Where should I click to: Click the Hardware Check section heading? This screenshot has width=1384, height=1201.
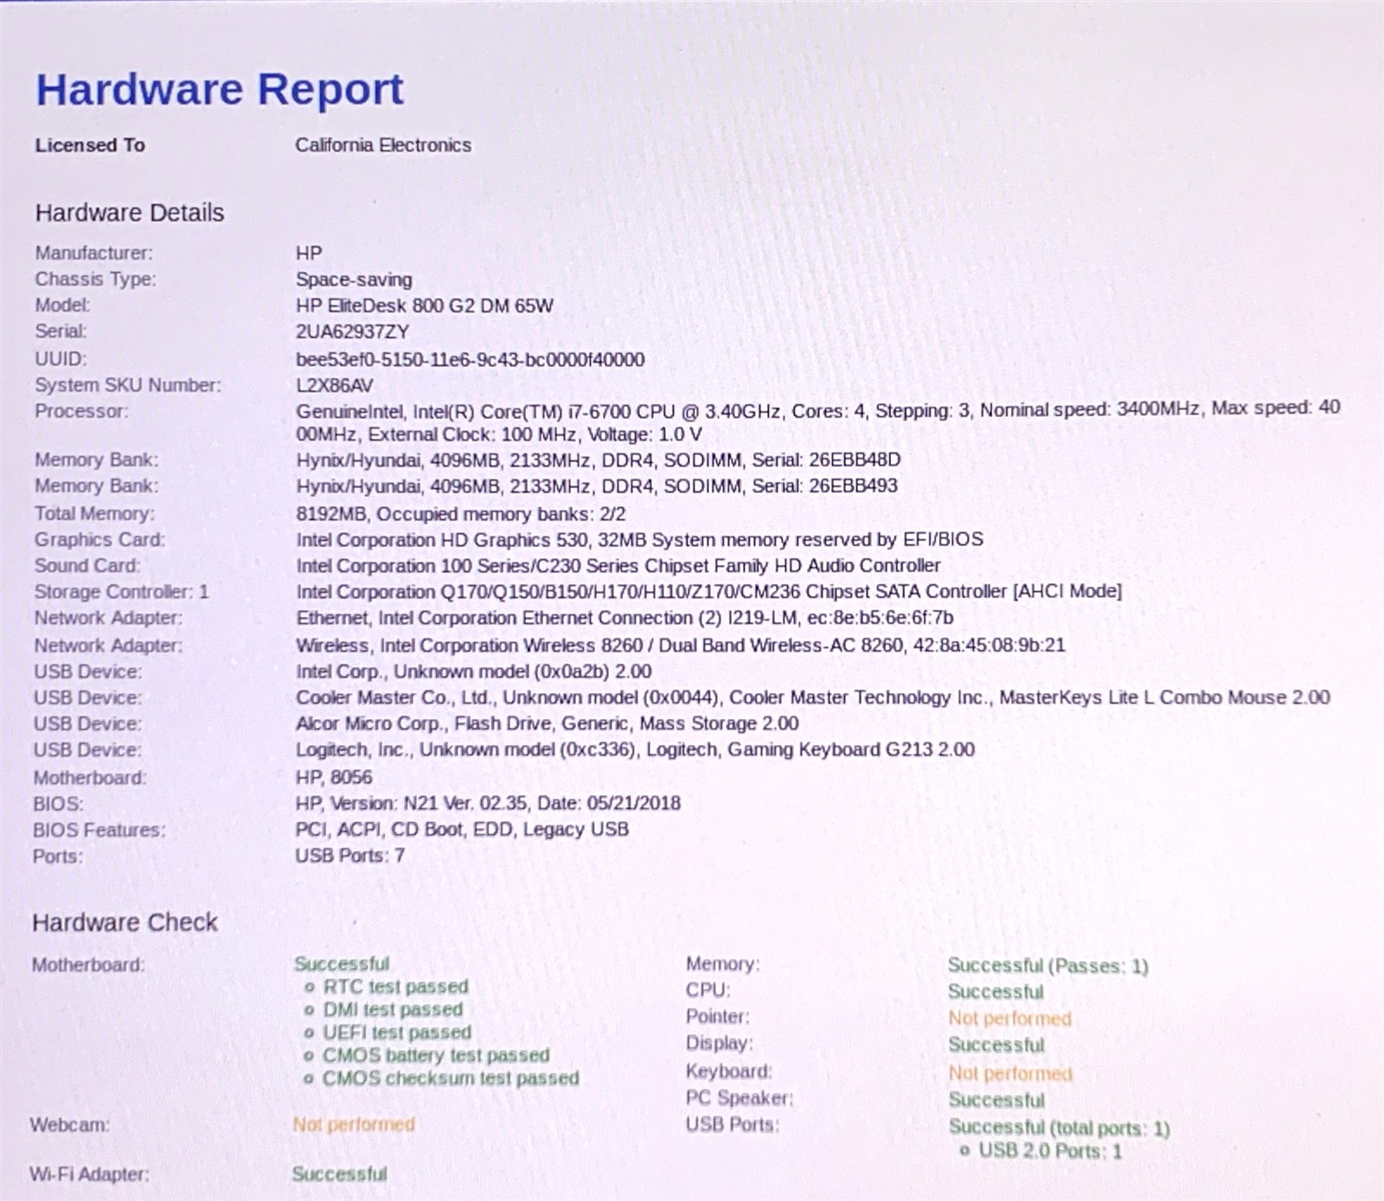coord(125,922)
